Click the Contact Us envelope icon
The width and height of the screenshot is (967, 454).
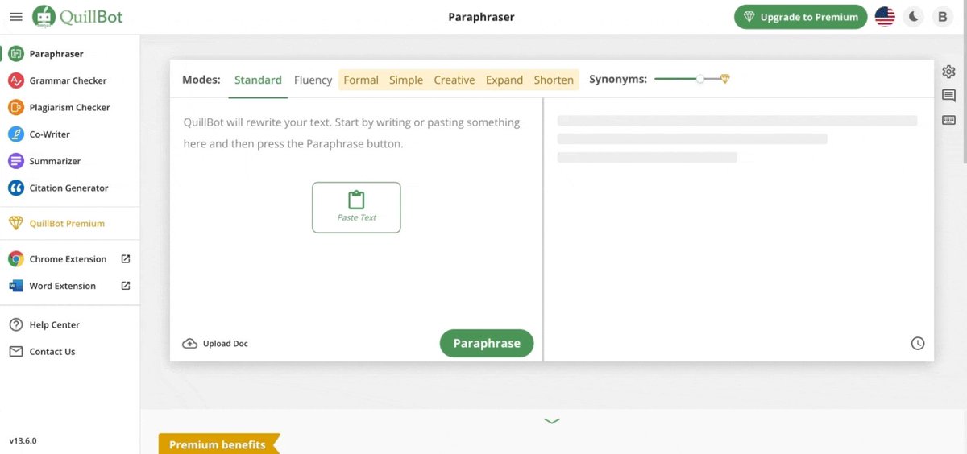[15, 352]
